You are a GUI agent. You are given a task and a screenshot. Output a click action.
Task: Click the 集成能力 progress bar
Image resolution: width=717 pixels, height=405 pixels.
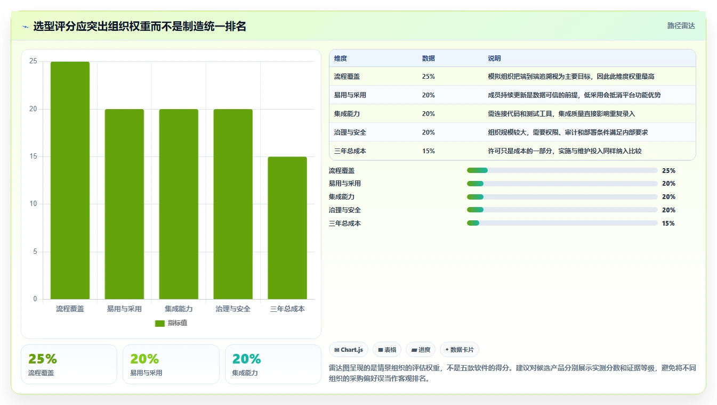click(562, 197)
